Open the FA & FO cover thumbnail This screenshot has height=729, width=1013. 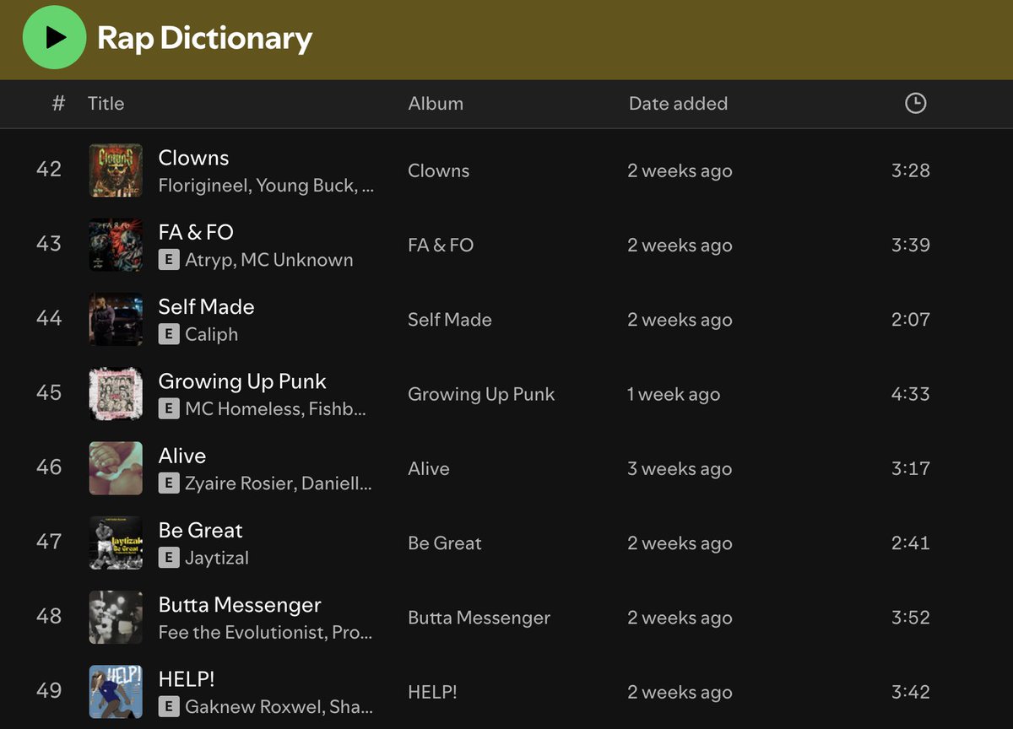[x=116, y=245]
